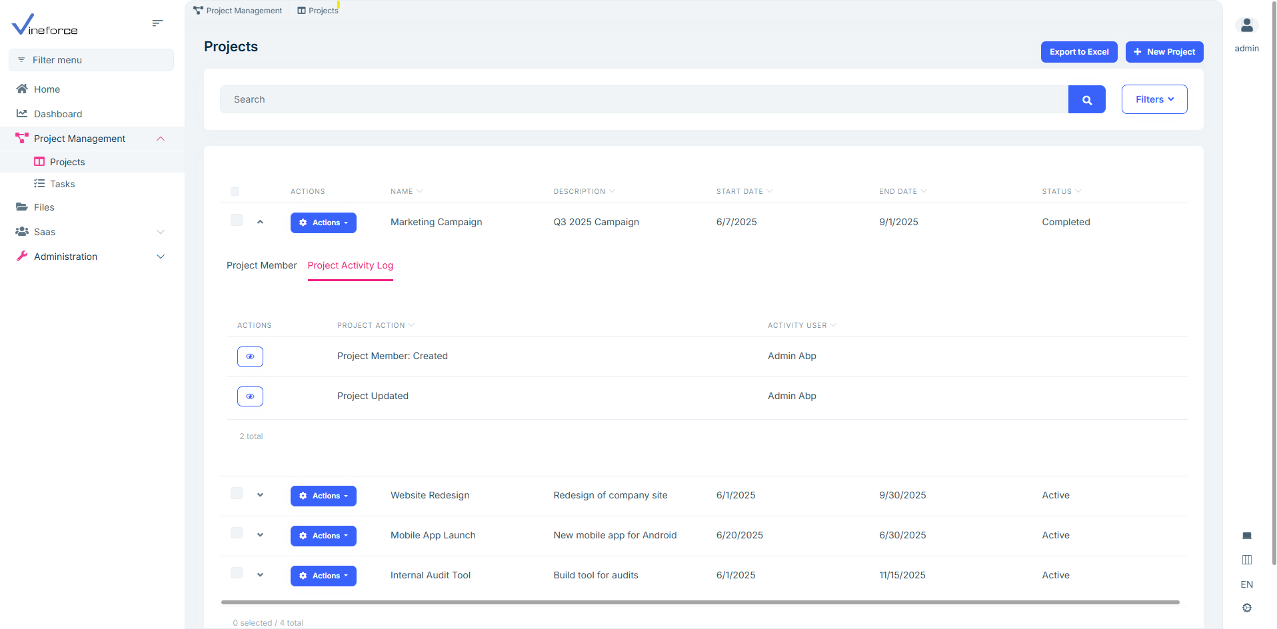Viewport: 1277px width, 629px height.
Task: Click the settings gear in right sidebar
Action: point(1246,608)
